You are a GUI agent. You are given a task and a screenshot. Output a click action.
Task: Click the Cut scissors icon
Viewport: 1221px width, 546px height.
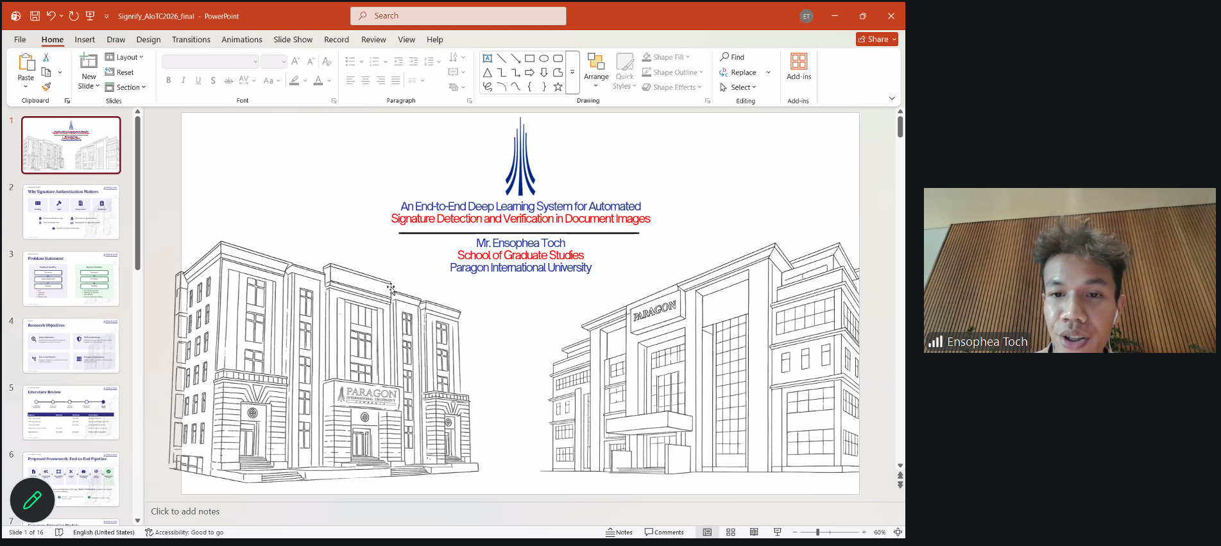pyautogui.click(x=46, y=57)
